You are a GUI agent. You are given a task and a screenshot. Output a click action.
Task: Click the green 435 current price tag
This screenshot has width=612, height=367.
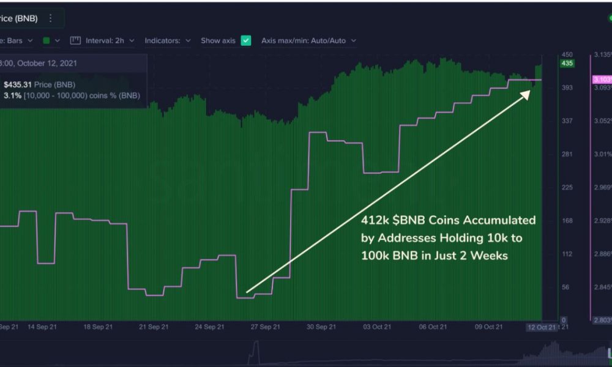567,63
